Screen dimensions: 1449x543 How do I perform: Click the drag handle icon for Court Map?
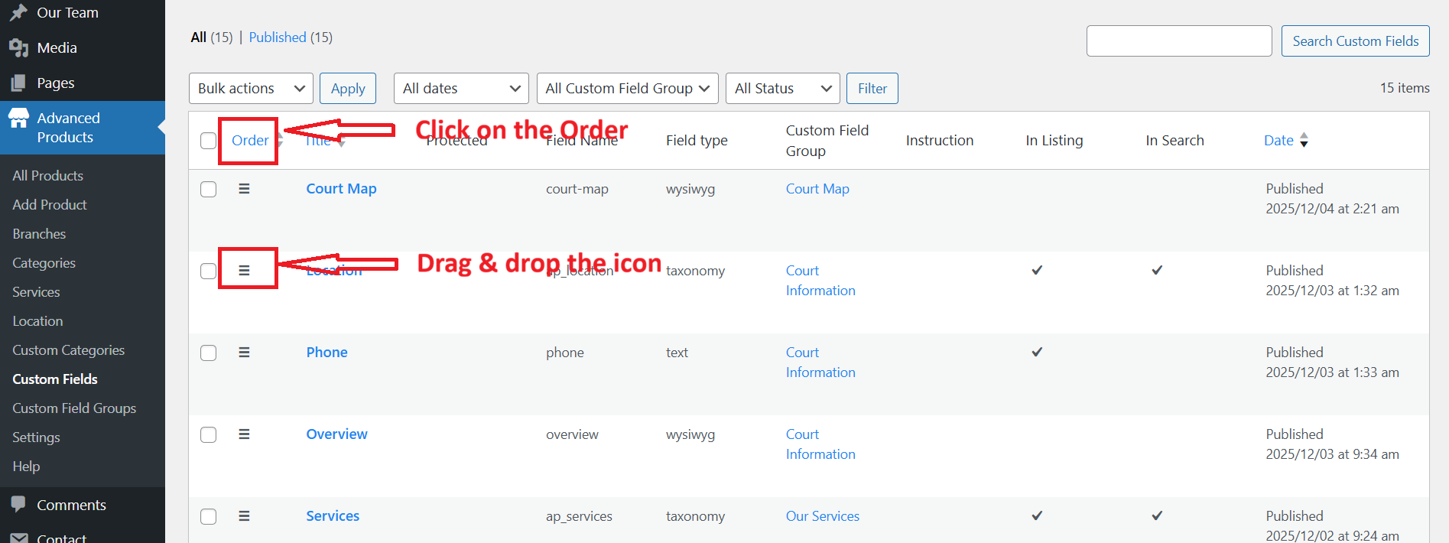pos(244,188)
